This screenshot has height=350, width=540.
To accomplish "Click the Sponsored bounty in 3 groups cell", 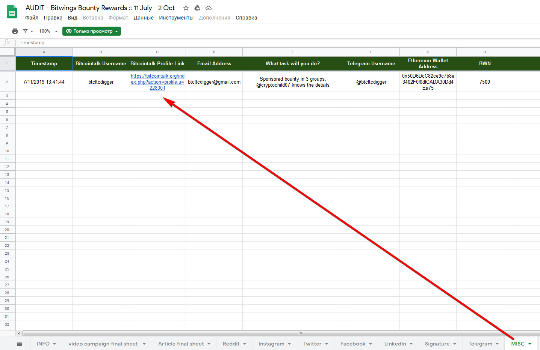I will [x=293, y=82].
